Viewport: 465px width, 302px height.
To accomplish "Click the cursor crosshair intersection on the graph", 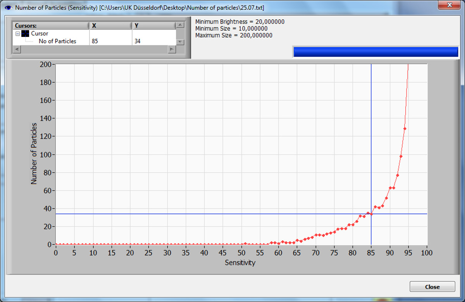I will tap(371, 214).
